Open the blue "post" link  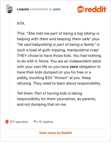click(57, 9)
